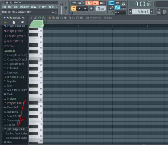Show plugins browser speaker tab icon
The image size is (168, 145).
pyautogui.click(x=23, y=22)
